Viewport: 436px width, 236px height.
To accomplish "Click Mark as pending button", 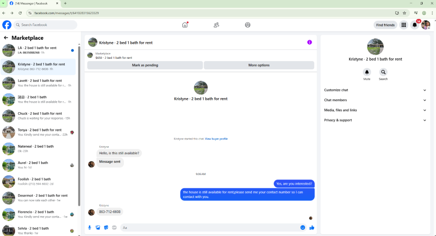I will [x=145, y=65].
